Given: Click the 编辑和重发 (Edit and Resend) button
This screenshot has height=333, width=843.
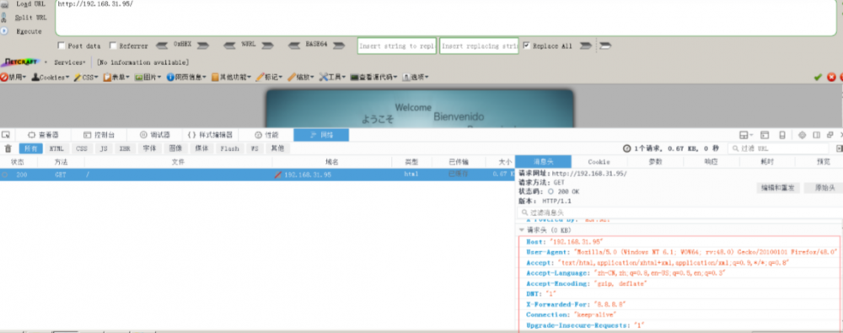Looking at the screenshot, I should coord(778,188).
